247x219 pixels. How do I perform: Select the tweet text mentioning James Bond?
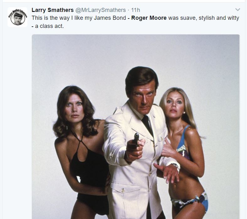click(x=135, y=22)
